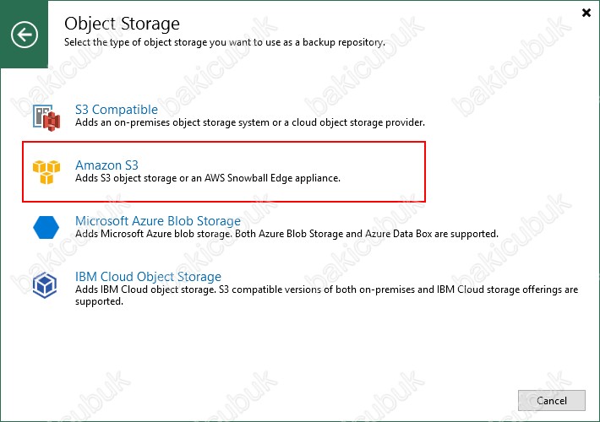Screen dimensions: 600x422
Task: Click the Amazon S3 orange cubes icon
Action: tap(46, 172)
